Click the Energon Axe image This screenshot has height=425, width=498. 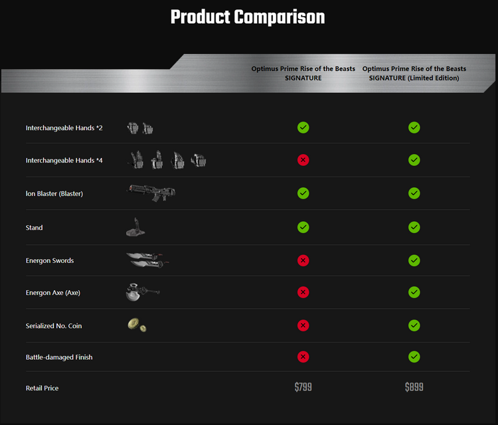click(142, 292)
